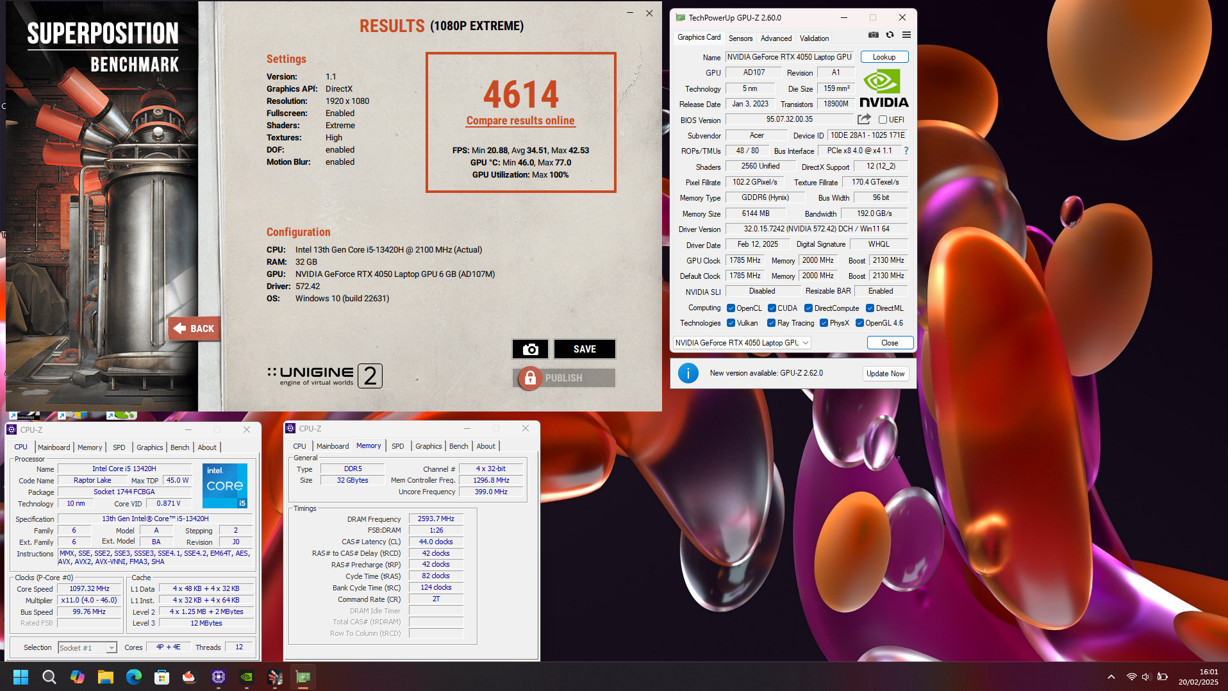
Task: Click the Wi-Fi network tray icon
Action: point(1131,677)
